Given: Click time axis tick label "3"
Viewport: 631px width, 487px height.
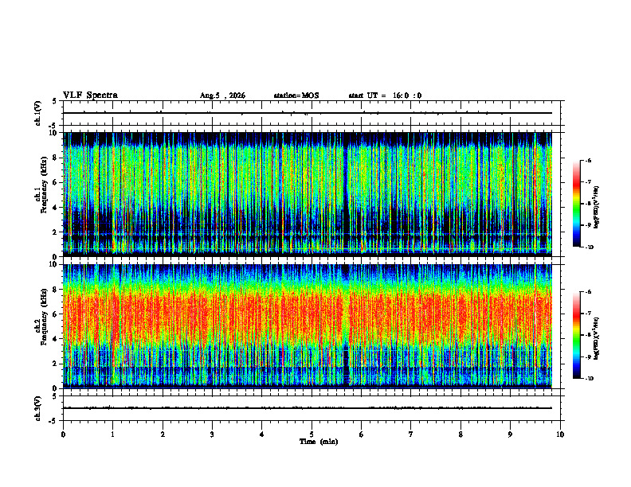Looking at the screenshot, I should pos(212,434).
